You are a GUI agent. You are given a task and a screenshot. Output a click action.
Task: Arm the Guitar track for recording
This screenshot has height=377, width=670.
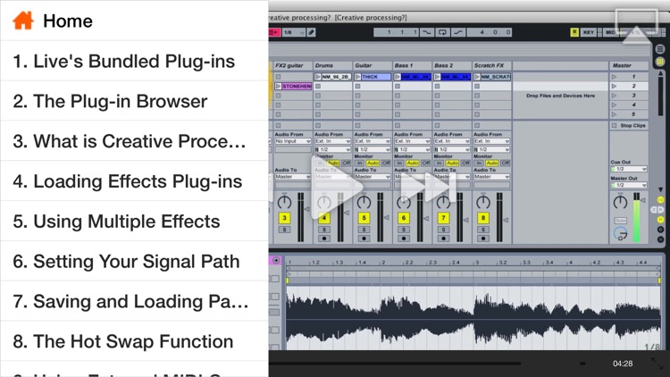[x=364, y=239]
